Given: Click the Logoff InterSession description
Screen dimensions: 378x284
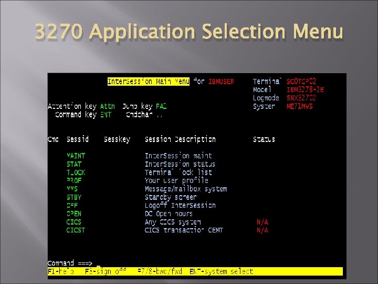Looking at the screenshot, I should 180,206.
